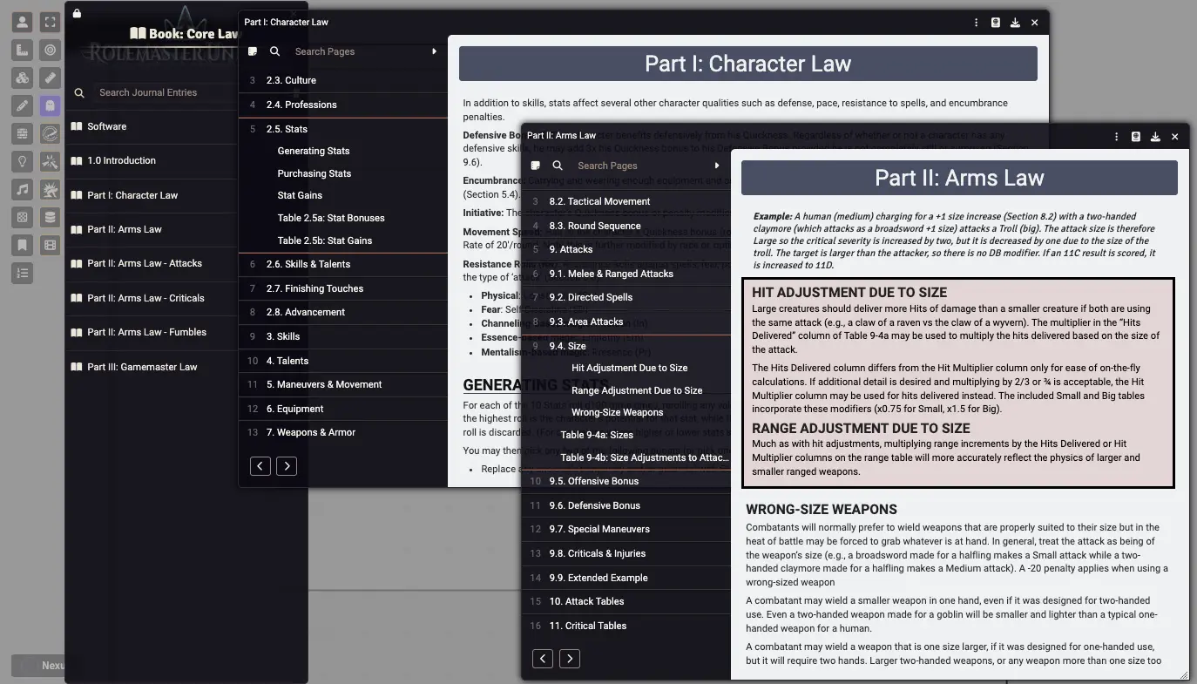Click Search Pages field in Character Law
The height and width of the screenshot is (684, 1197).
point(355,51)
